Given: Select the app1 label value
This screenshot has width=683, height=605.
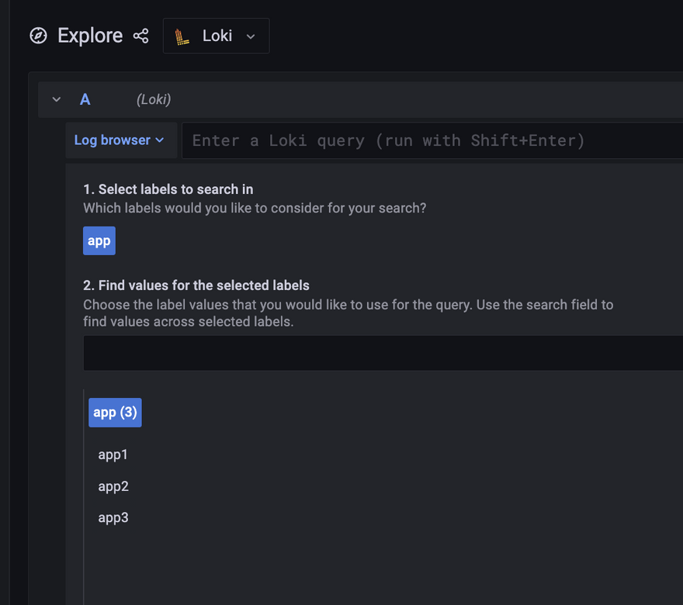Looking at the screenshot, I should tap(113, 455).
